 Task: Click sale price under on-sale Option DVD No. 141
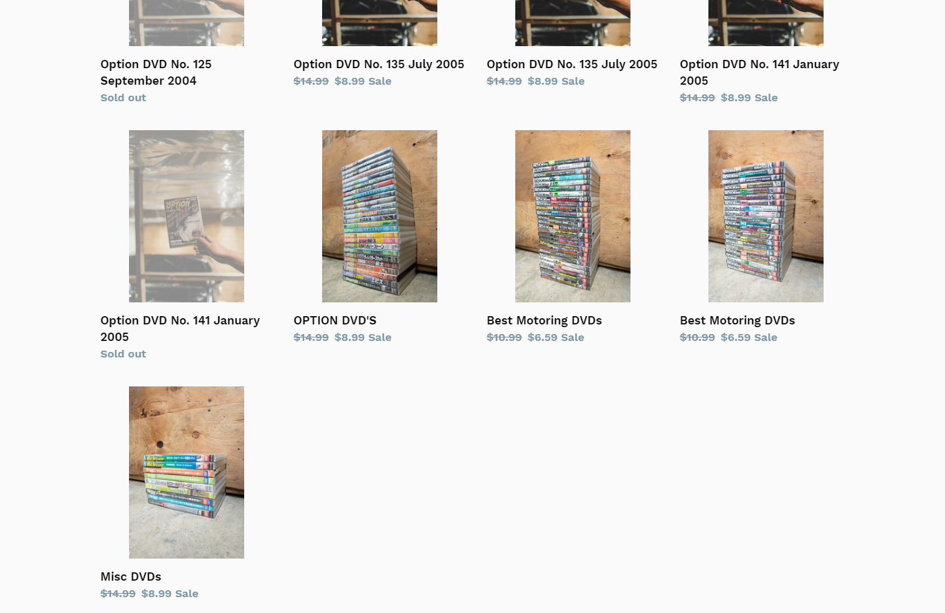[x=749, y=98]
